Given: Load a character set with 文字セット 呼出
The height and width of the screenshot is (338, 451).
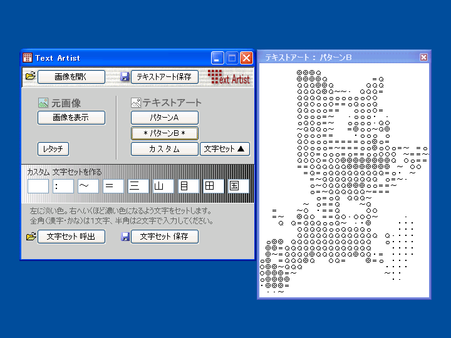Looking at the screenshot, I should tap(71, 237).
